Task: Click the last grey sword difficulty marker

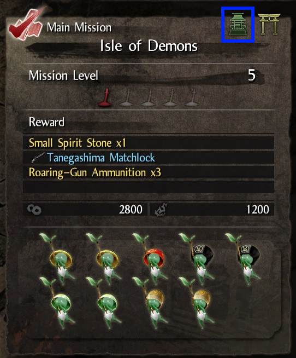Action: pyautogui.click(x=191, y=98)
